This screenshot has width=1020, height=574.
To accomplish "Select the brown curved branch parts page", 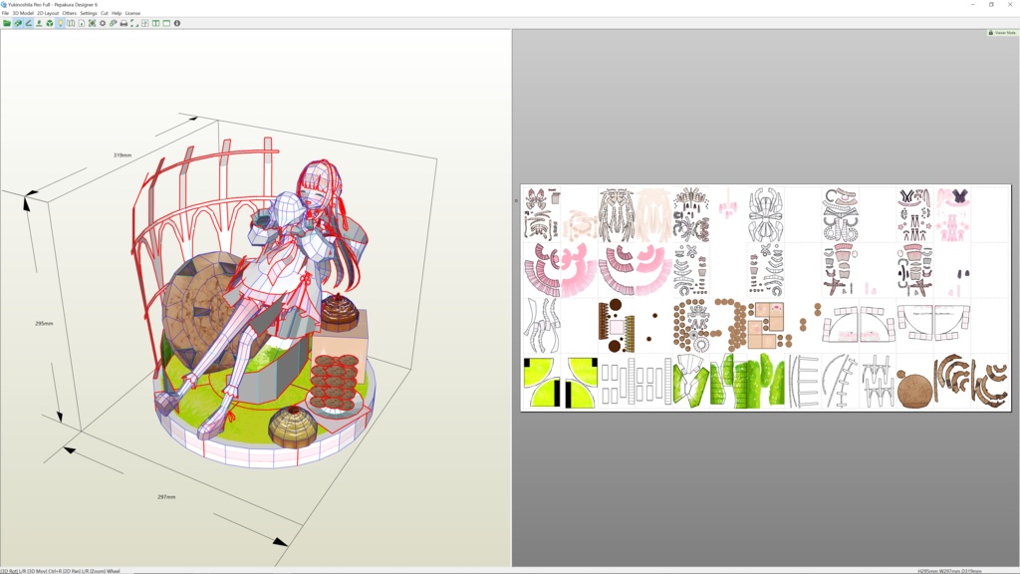I will coord(971,382).
